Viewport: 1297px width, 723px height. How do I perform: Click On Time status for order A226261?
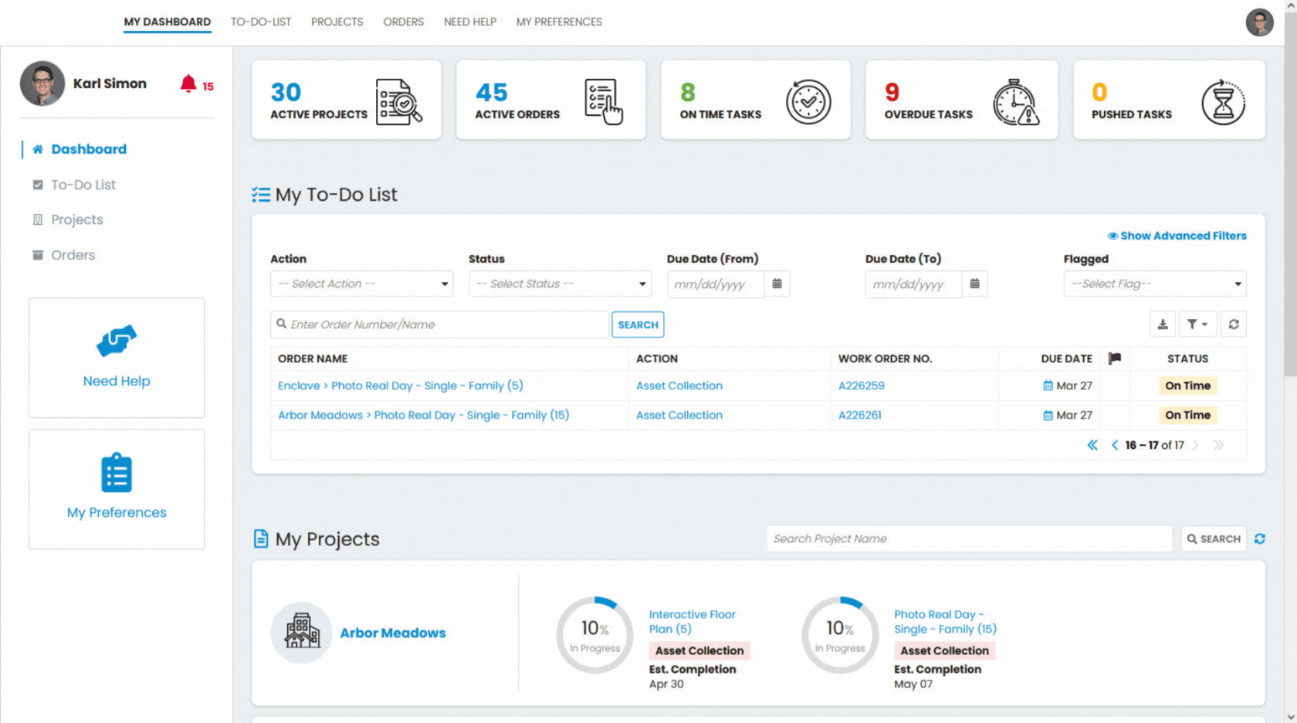click(1187, 415)
